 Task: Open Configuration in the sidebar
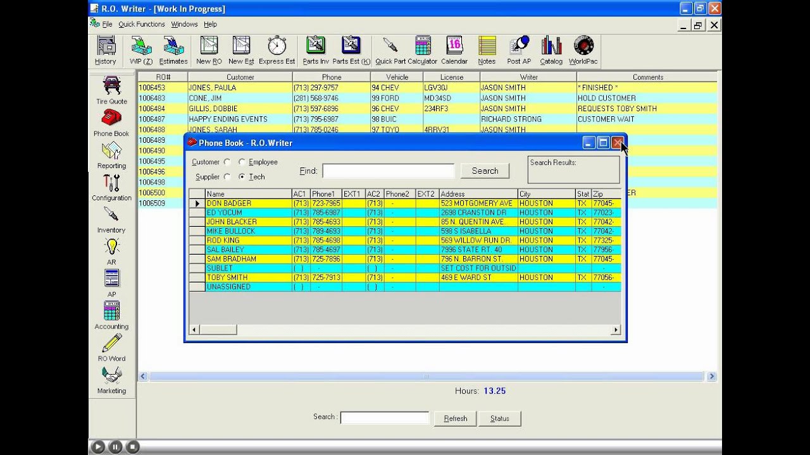pyautogui.click(x=111, y=187)
